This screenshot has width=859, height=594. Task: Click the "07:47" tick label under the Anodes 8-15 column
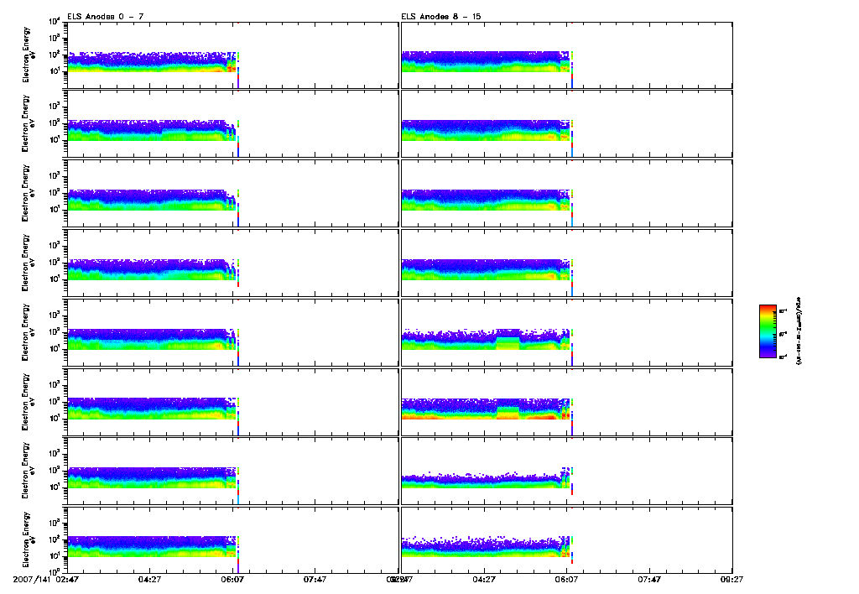pos(649,580)
